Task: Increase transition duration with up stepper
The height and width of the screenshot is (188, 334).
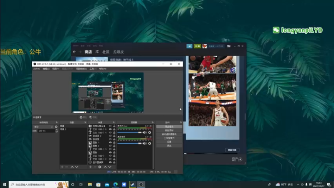Action: tap(57, 130)
